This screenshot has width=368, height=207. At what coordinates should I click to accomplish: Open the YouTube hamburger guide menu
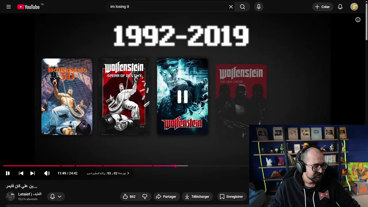(9, 7)
